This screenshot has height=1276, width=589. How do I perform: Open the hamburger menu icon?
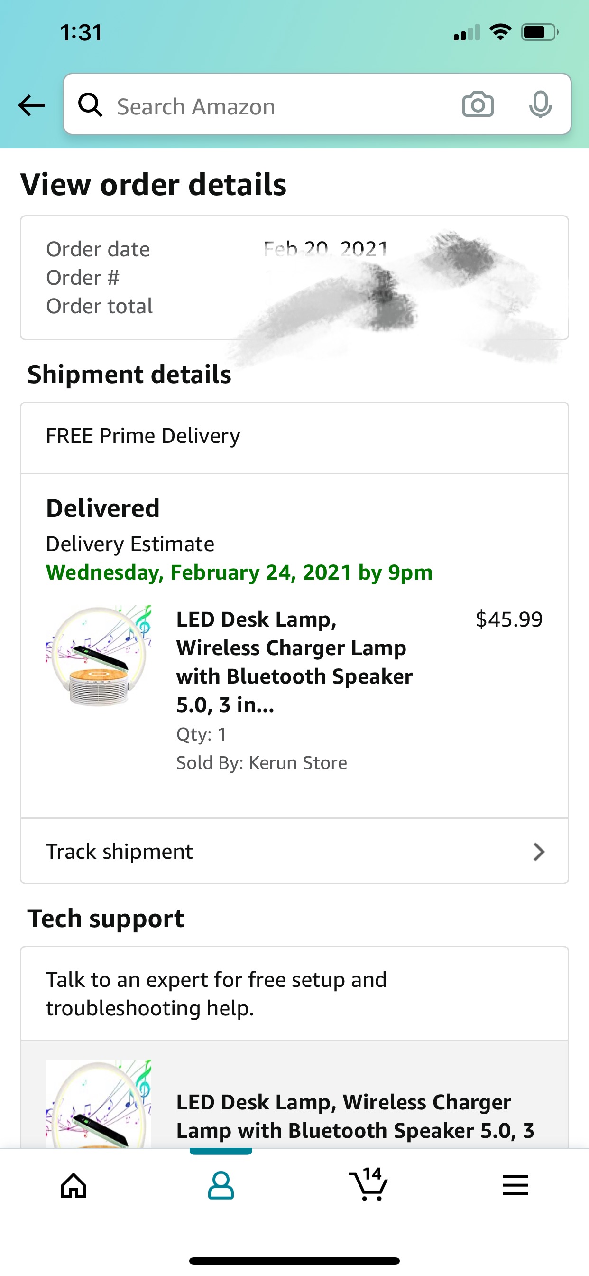(x=515, y=1185)
